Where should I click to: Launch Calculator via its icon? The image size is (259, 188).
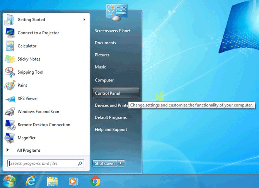tap(10, 46)
